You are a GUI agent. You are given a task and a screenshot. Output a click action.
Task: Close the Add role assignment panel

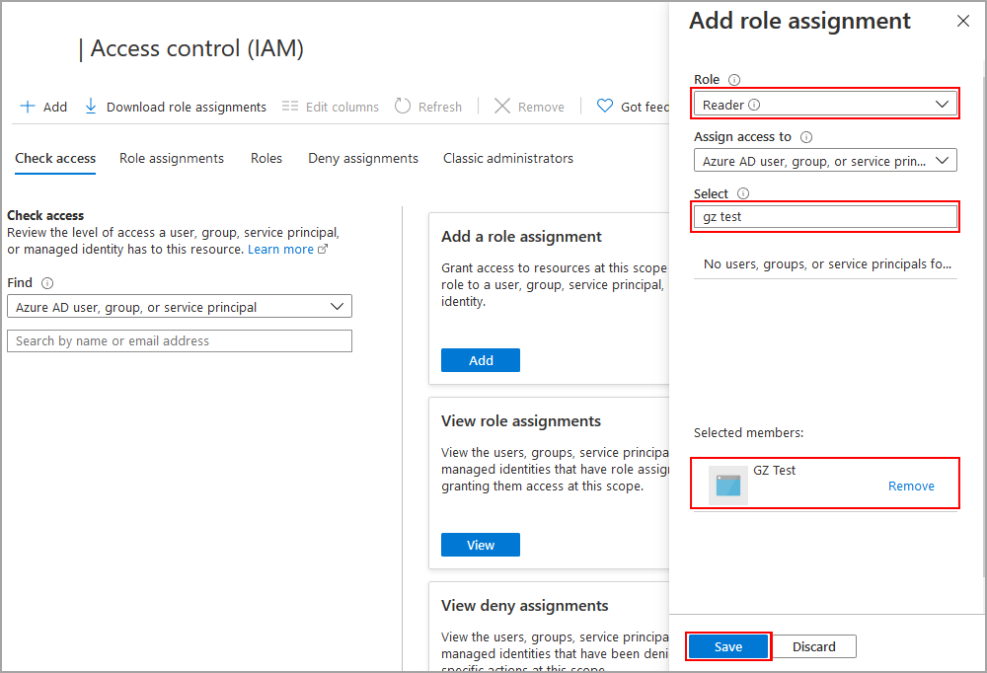963,21
